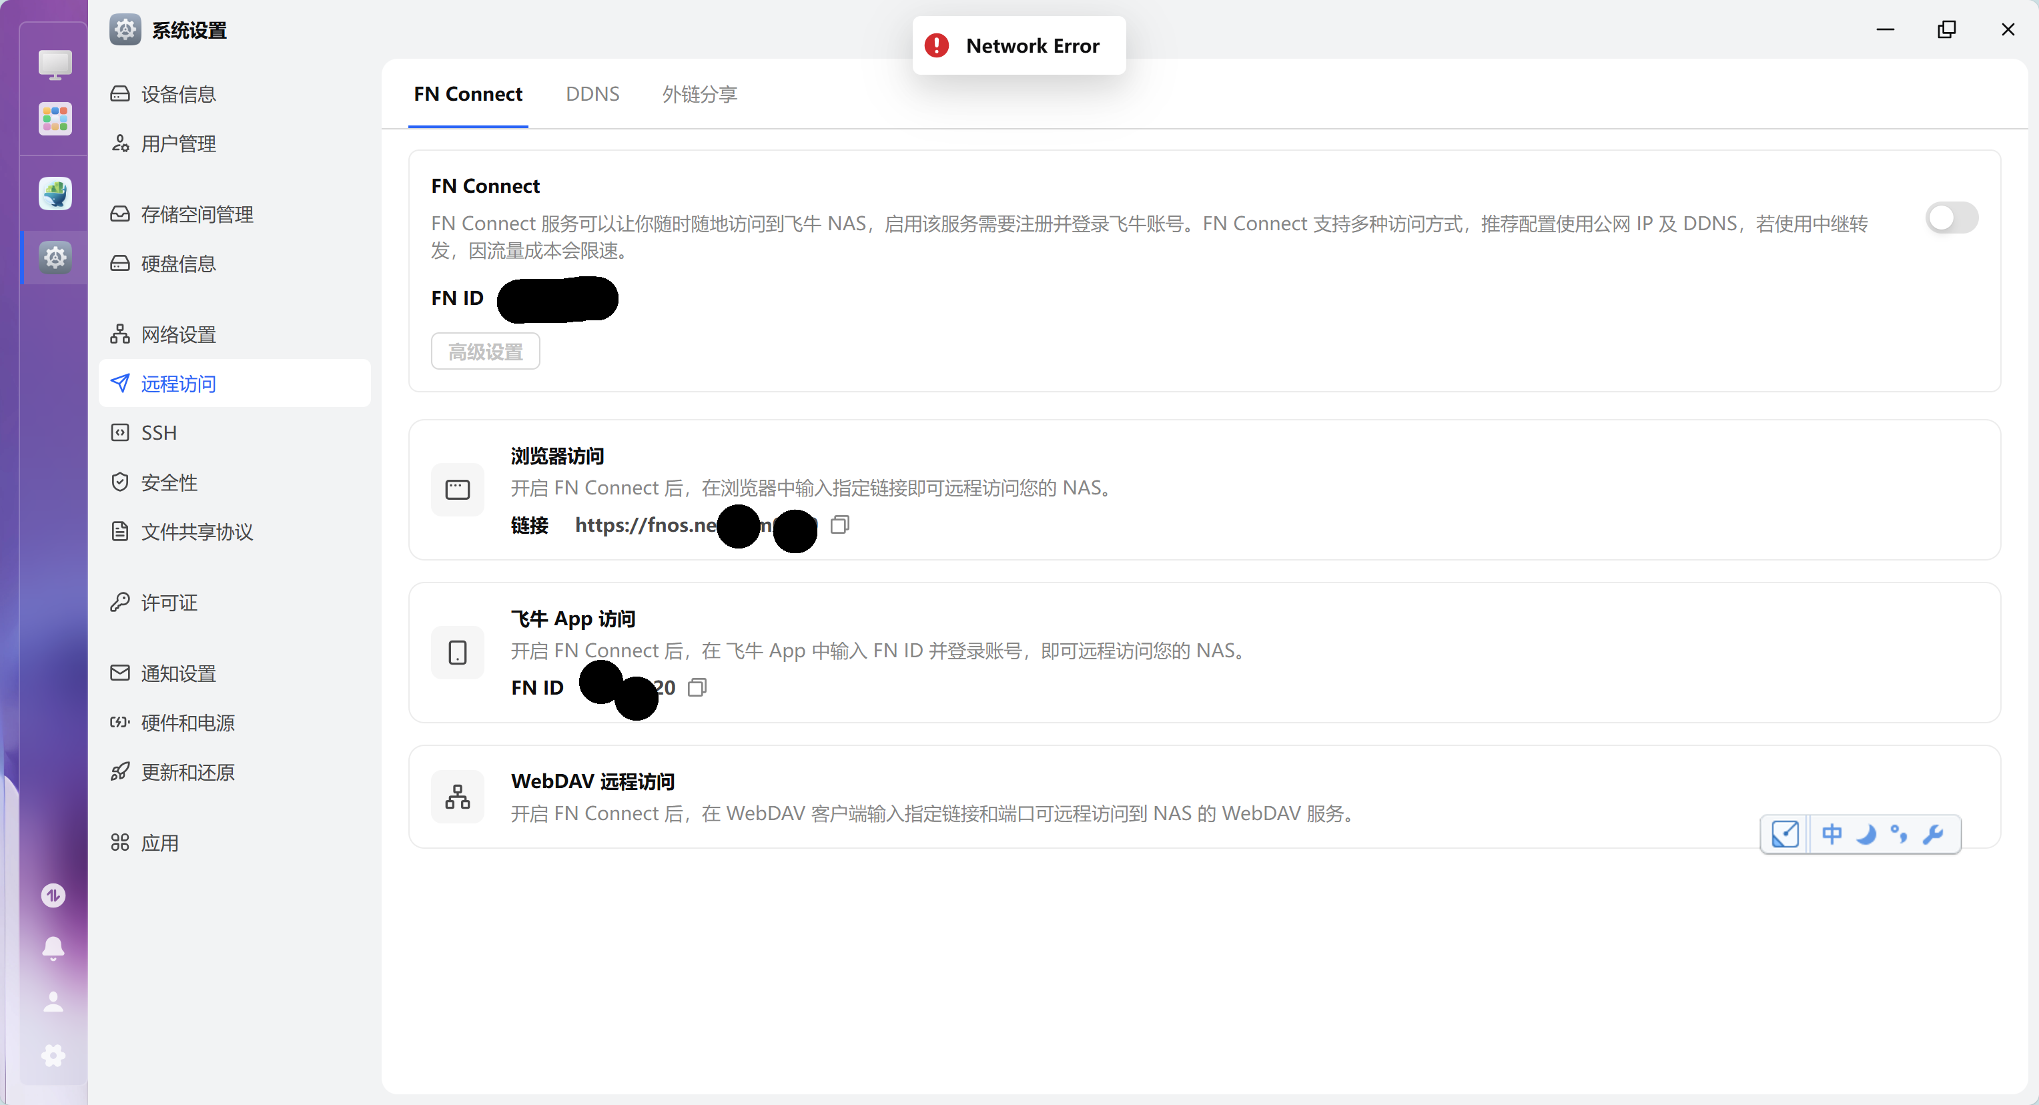
Task: Open the activity monitor dock icon
Action: pos(53,895)
